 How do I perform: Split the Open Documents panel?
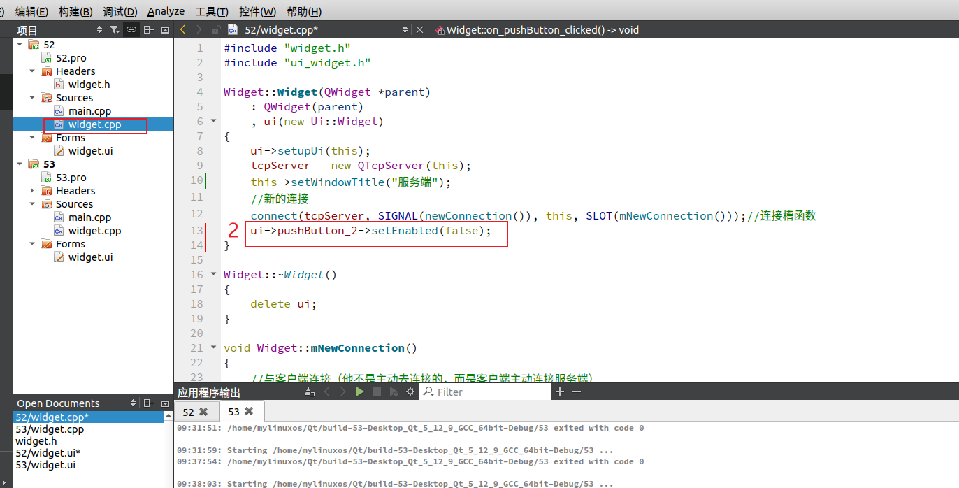(x=148, y=403)
